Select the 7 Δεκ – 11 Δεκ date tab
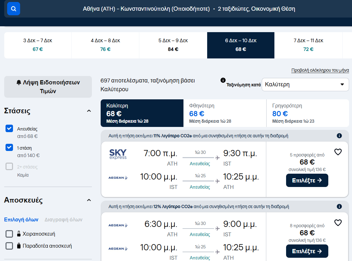352x261 pixels. [308, 45]
